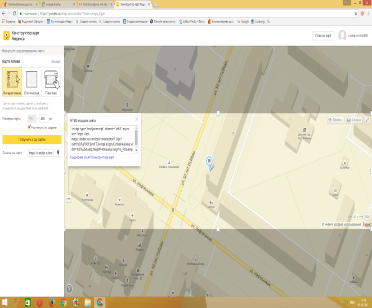Screen dimensions: 372x308
Task: Open the comp-school86 user account
Action: coord(358,36)
